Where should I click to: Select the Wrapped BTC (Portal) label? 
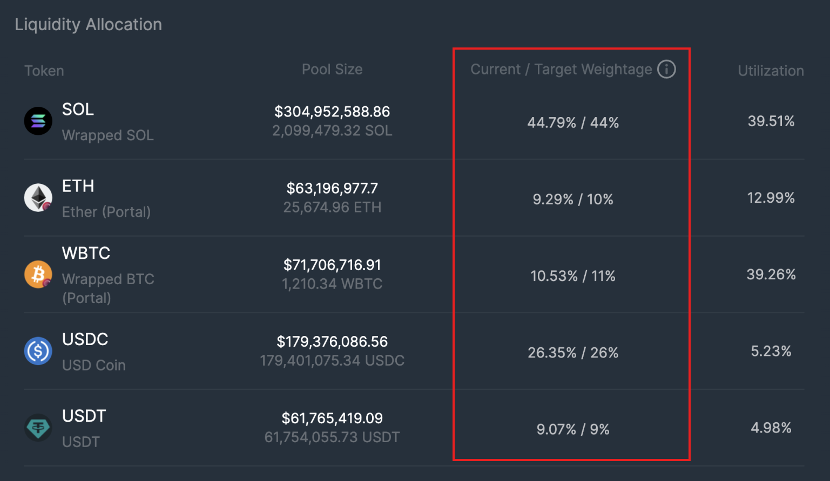tap(108, 288)
